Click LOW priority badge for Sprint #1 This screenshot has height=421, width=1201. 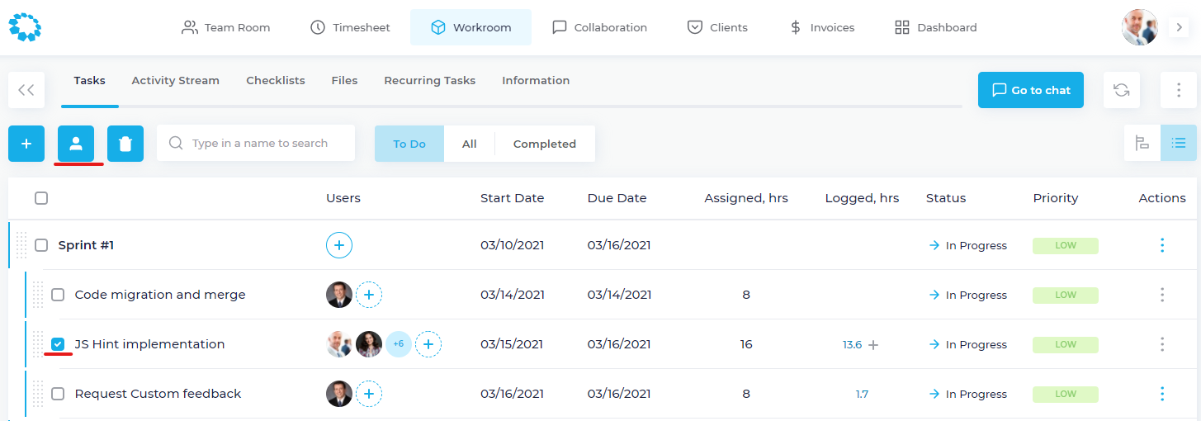(x=1065, y=245)
